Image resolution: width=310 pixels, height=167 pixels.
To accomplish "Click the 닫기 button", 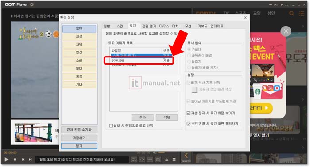I will pyautogui.click(x=79, y=146).
